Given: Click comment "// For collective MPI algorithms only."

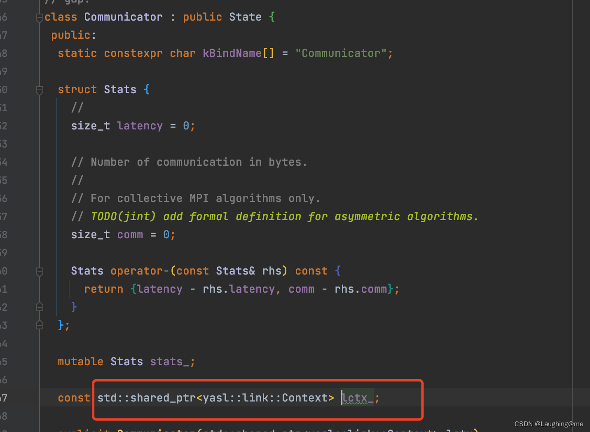Looking at the screenshot, I should (196, 198).
